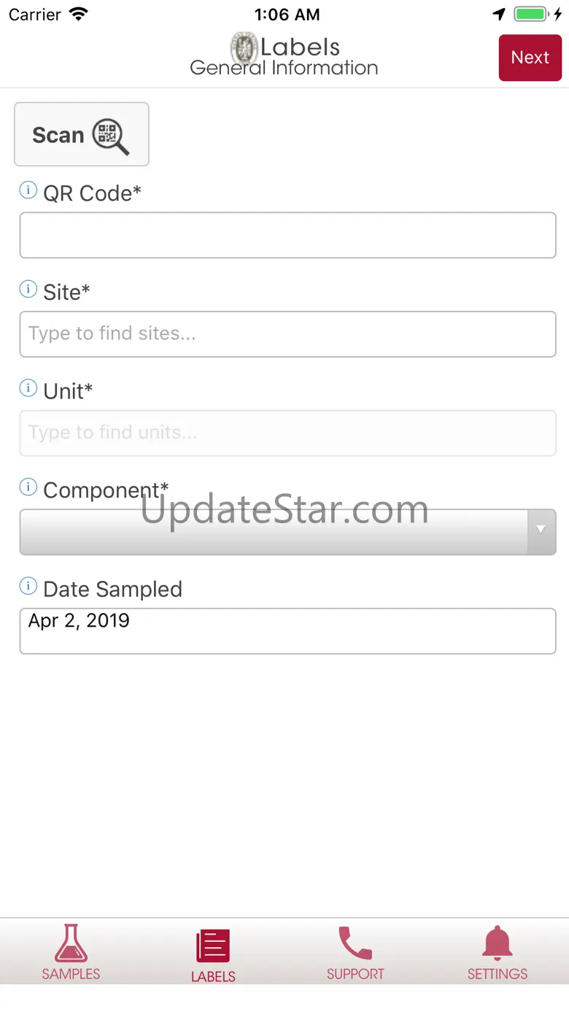
Task: Tap the battery indicator in status bar
Action: [x=530, y=14]
